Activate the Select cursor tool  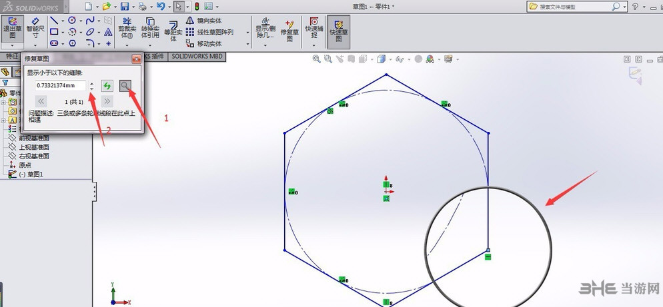[x=179, y=7]
